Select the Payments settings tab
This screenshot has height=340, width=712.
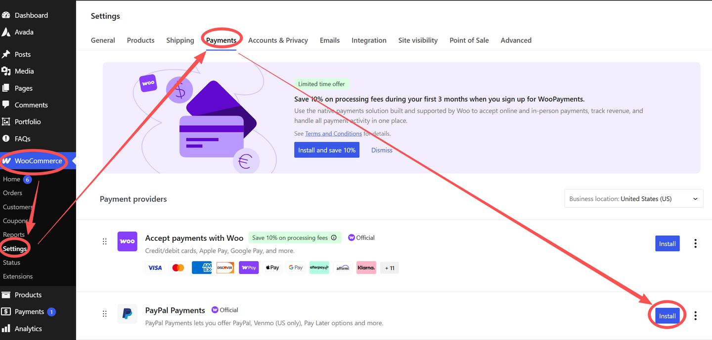(x=221, y=40)
